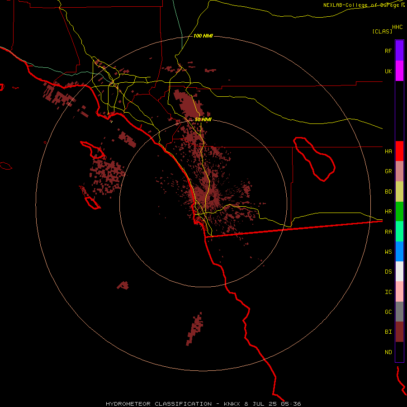This screenshot has height=407, width=407.
Task: Click the 'BD' legend label
Action: pos(388,192)
